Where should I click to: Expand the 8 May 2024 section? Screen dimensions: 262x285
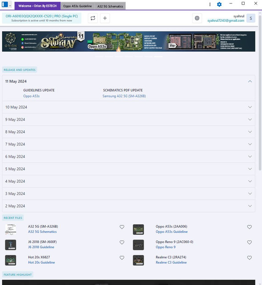[x=129, y=132]
